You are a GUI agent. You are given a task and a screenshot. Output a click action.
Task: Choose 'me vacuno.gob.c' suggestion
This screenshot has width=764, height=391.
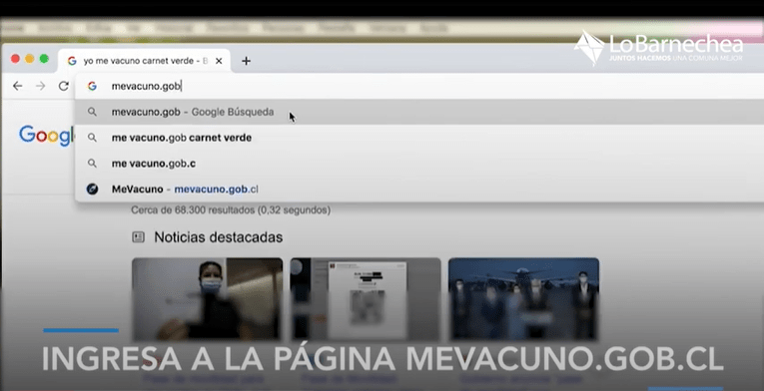point(419,164)
